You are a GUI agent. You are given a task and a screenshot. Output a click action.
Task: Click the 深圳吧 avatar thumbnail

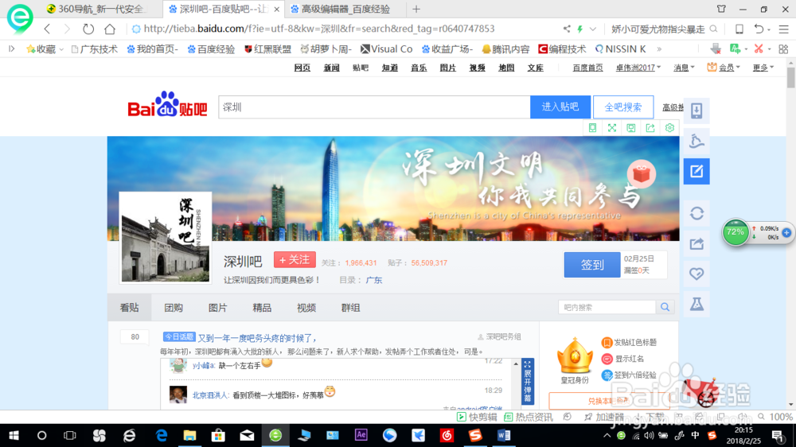pos(166,238)
